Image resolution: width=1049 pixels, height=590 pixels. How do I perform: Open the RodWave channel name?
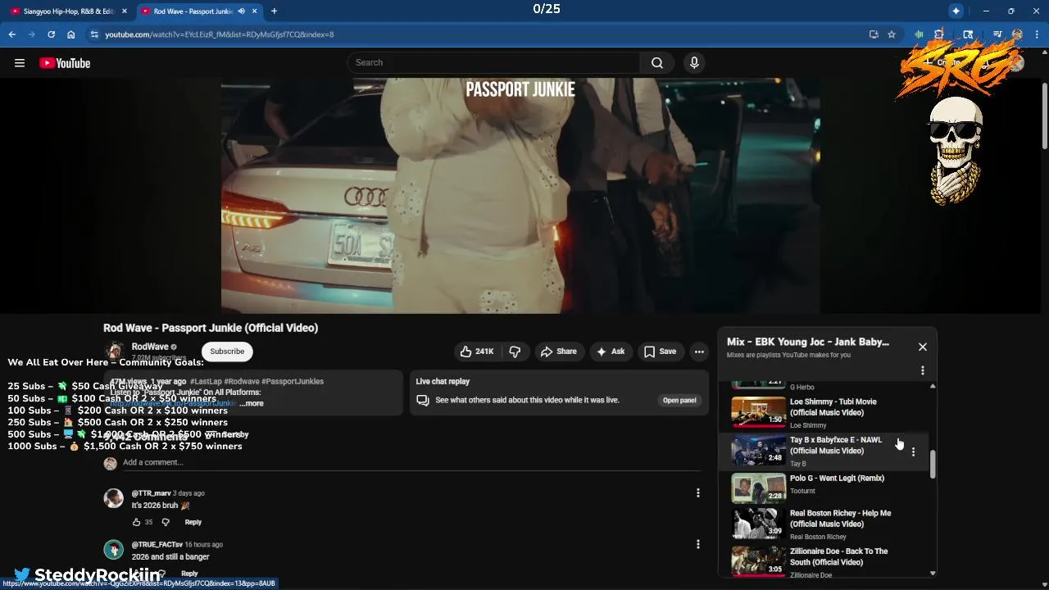click(x=149, y=347)
